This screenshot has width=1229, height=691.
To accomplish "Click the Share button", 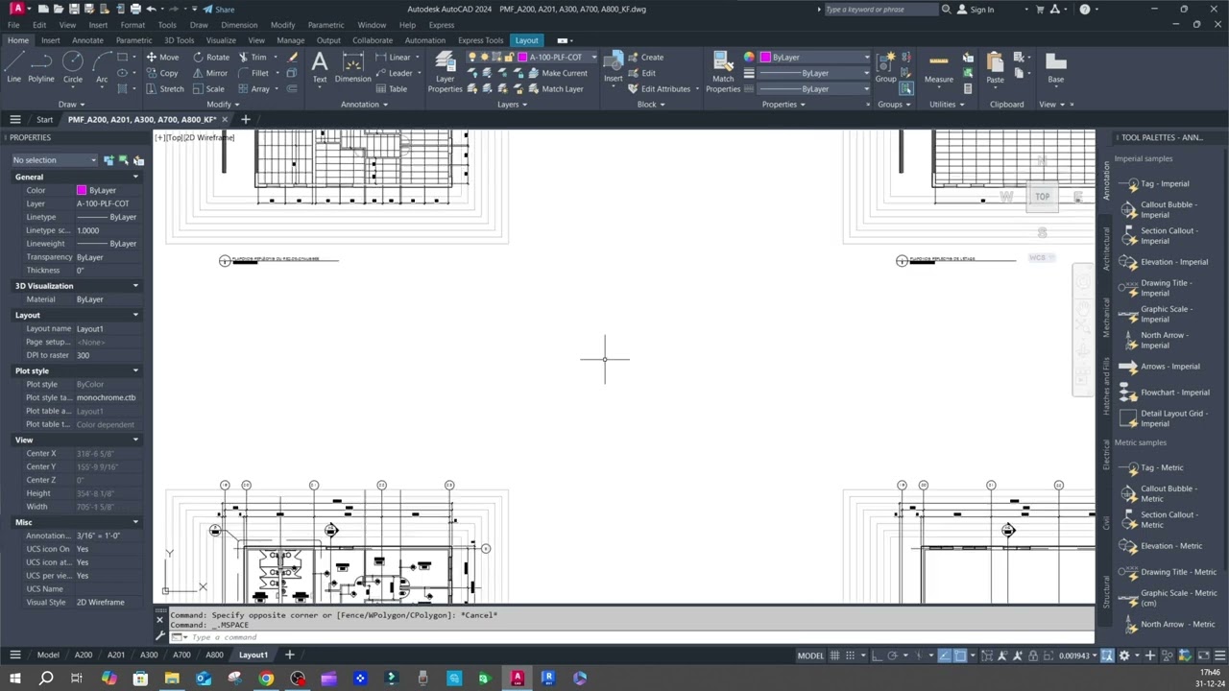I will pos(218,10).
